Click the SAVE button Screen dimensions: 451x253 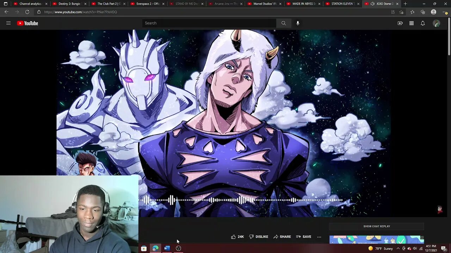(304, 237)
